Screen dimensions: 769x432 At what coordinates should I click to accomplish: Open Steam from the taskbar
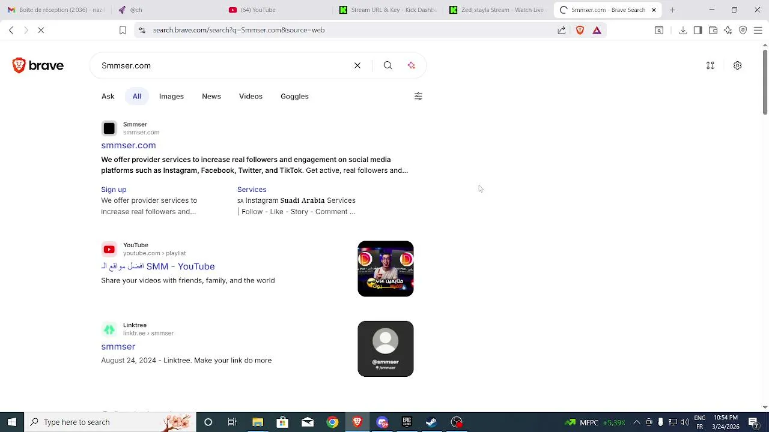[x=431, y=422]
